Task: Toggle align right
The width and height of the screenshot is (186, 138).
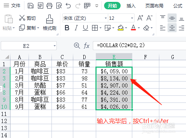Action: click(x=181, y=28)
